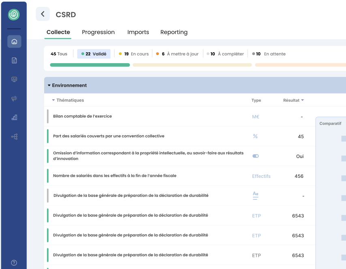This screenshot has height=269, width=346.
Task: Open the bar chart analytics icon
Action: click(14, 117)
